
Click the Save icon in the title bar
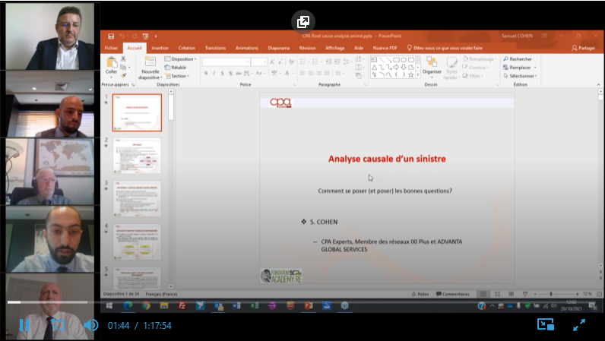click(111, 36)
